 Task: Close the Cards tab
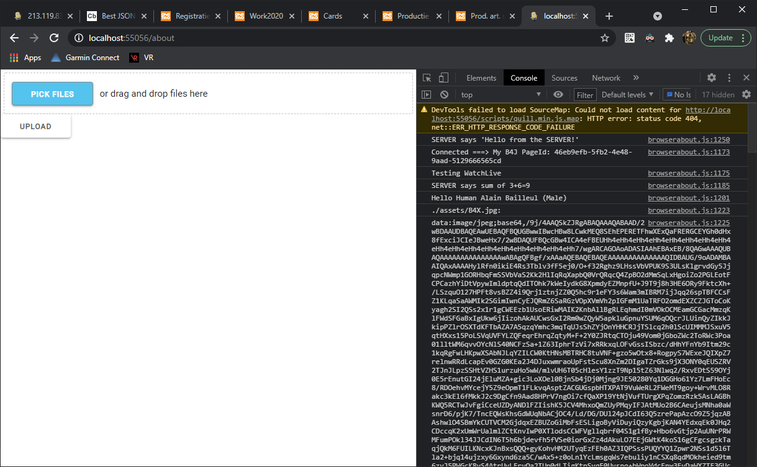click(x=366, y=16)
